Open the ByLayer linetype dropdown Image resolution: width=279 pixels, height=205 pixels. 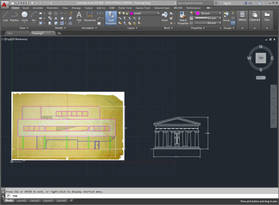point(208,23)
